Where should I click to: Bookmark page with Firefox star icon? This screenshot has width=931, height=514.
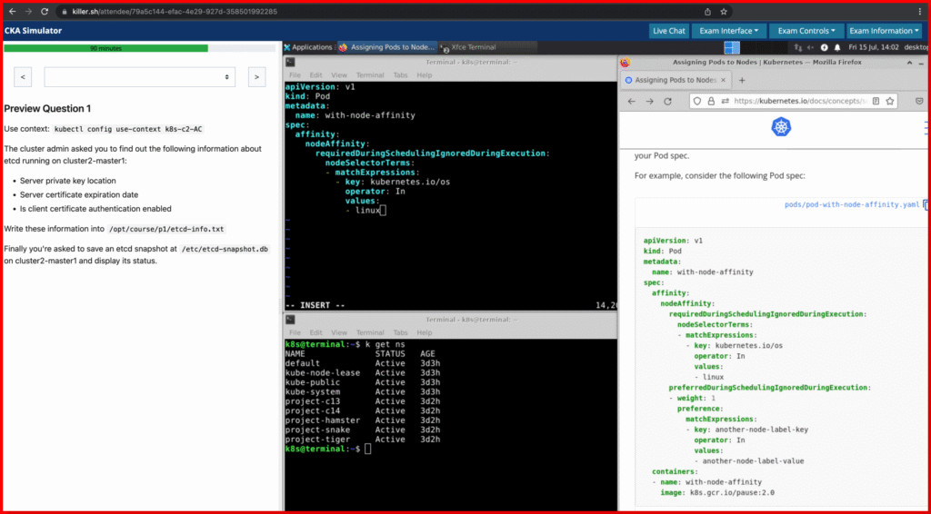890,102
